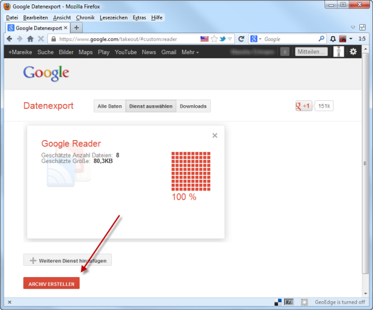Switch to Alle Daten tab
Image resolution: width=373 pixels, height=310 pixels.
pos(109,106)
